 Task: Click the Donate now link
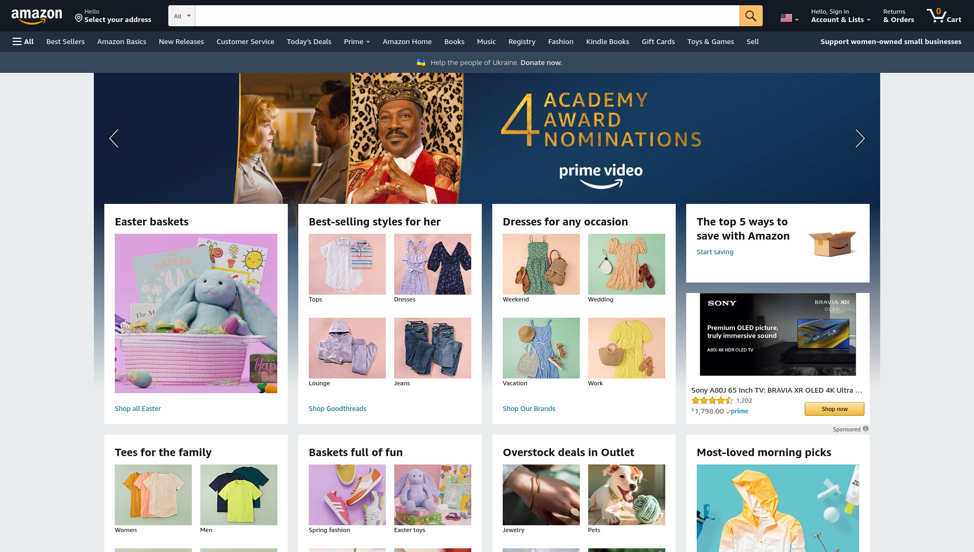click(x=541, y=62)
